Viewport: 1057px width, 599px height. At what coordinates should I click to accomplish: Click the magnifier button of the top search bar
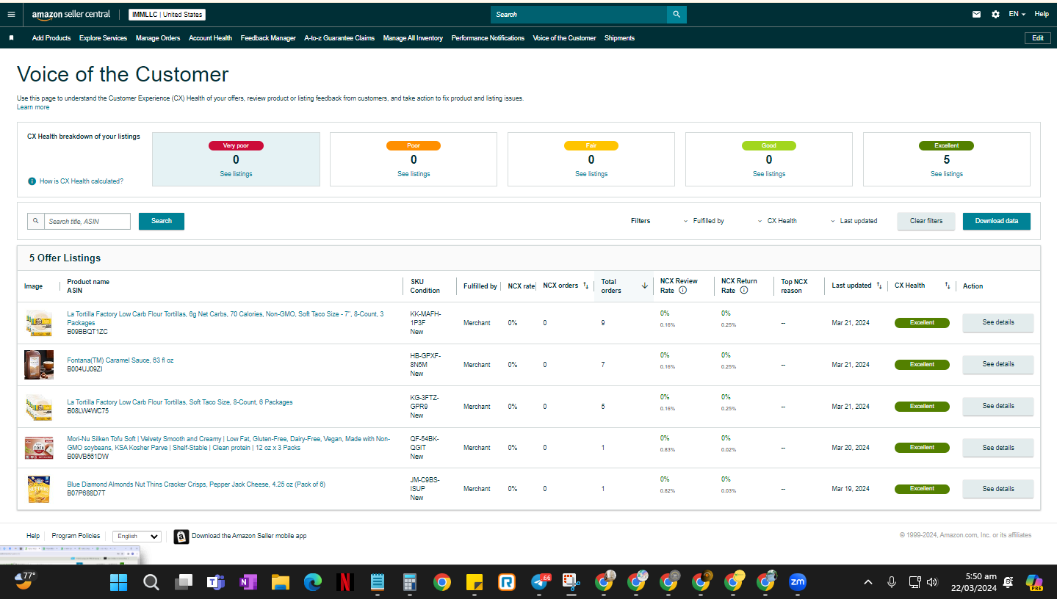(x=677, y=14)
